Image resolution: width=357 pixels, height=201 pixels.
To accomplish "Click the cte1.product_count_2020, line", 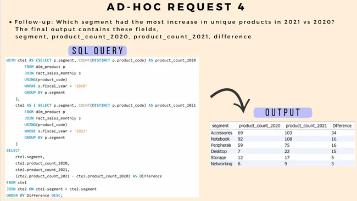I will 42,163.
